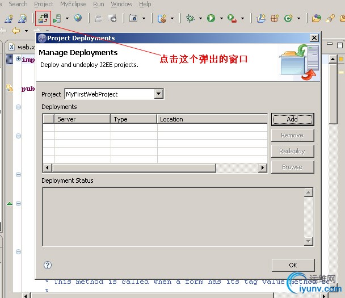345x298 pixels.
Task: Click the Add deployment button
Action: 292,119
